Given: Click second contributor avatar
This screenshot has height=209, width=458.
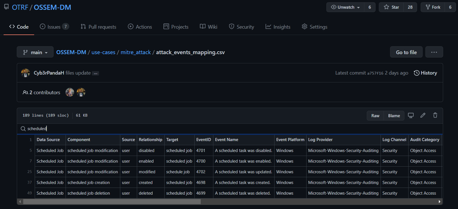Looking at the screenshot, I should [x=81, y=92].
